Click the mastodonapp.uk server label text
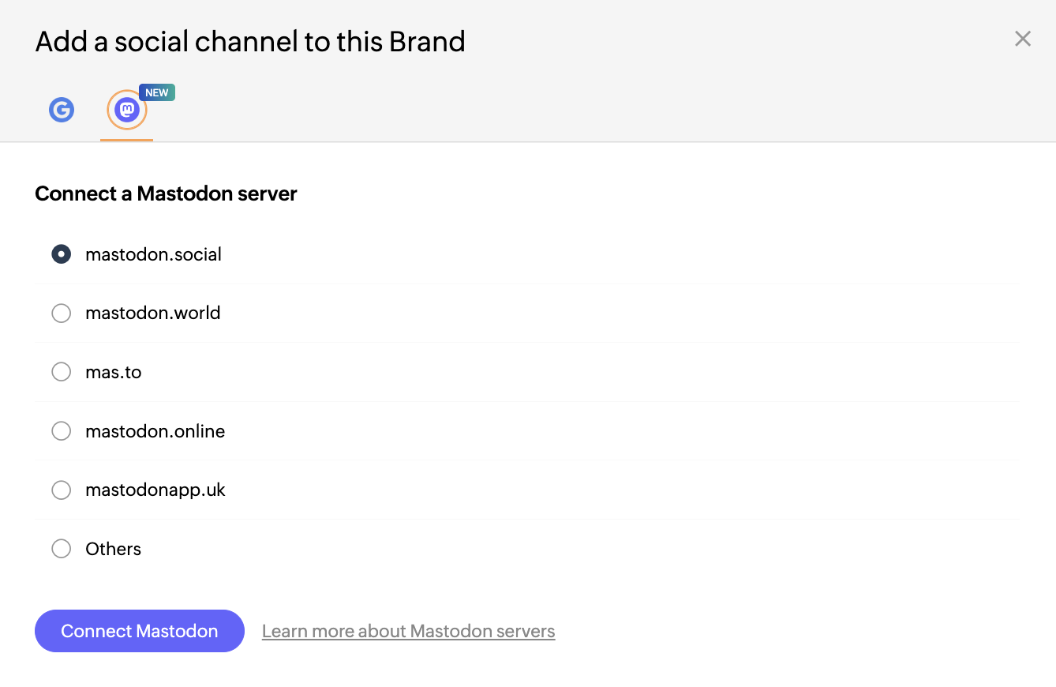Viewport: 1056px width, 687px height. pos(155,490)
